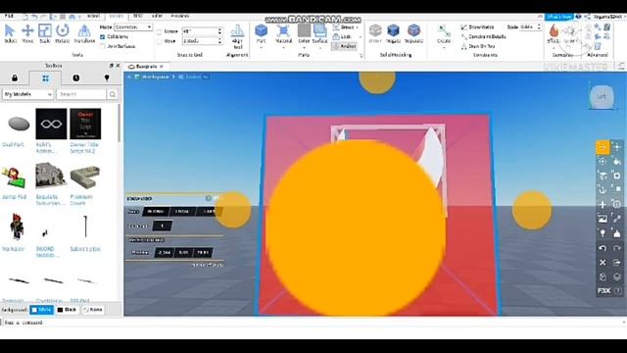Click Draw On Top option
This screenshot has height=353, width=627.
point(478,46)
